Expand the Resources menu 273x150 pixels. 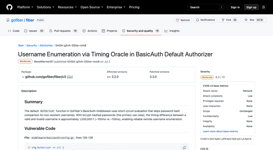[67, 7]
